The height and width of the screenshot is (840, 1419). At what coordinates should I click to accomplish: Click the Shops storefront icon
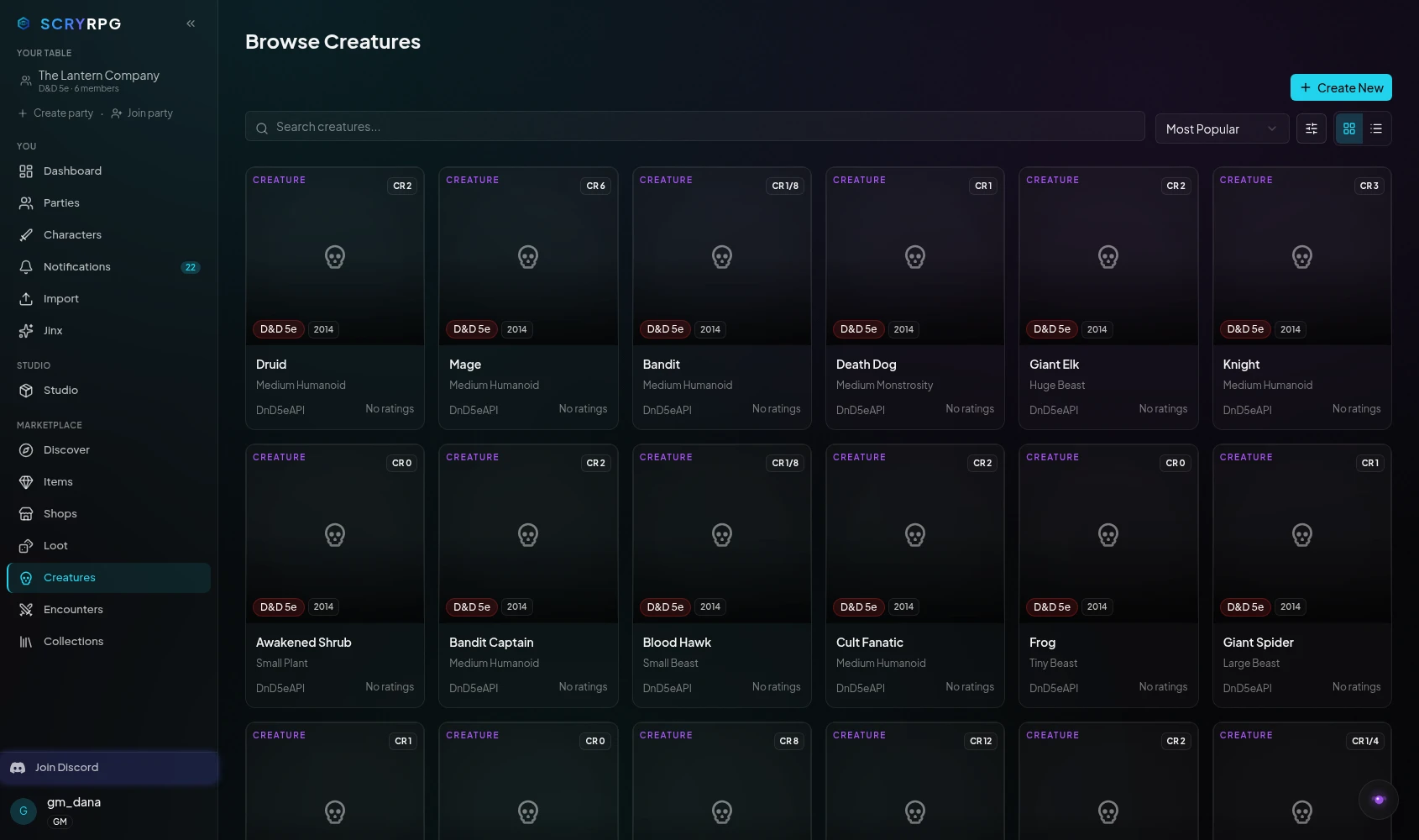pos(26,514)
